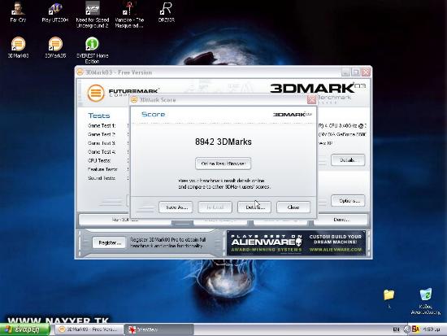Click the Register... button
This screenshot has height=336, width=447.
[x=109, y=242]
